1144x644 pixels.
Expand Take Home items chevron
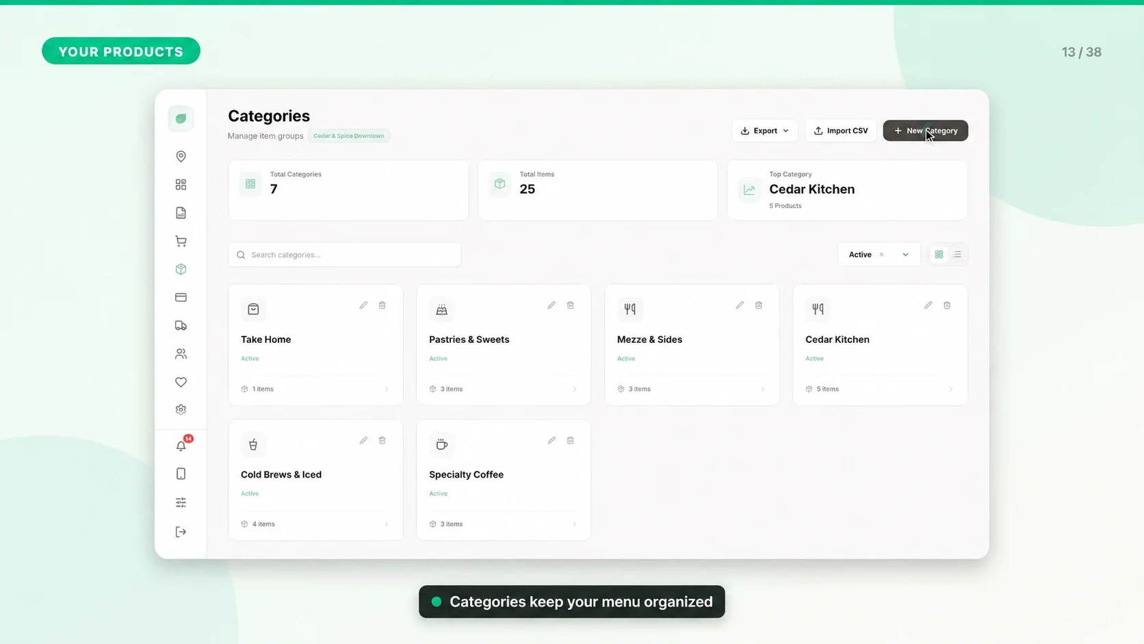click(387, 389)
